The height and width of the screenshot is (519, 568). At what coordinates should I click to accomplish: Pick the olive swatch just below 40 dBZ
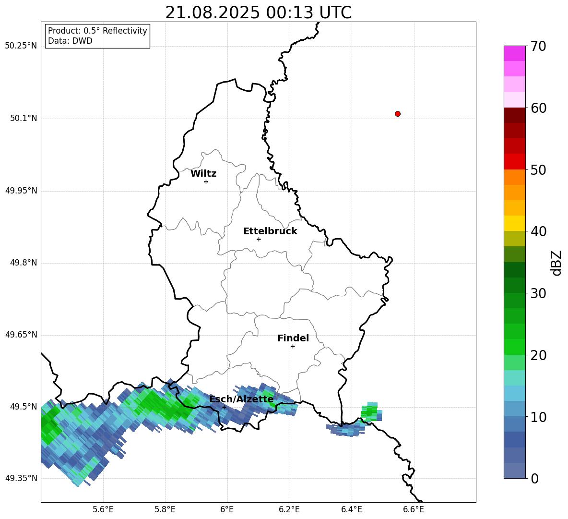[514, 239]
